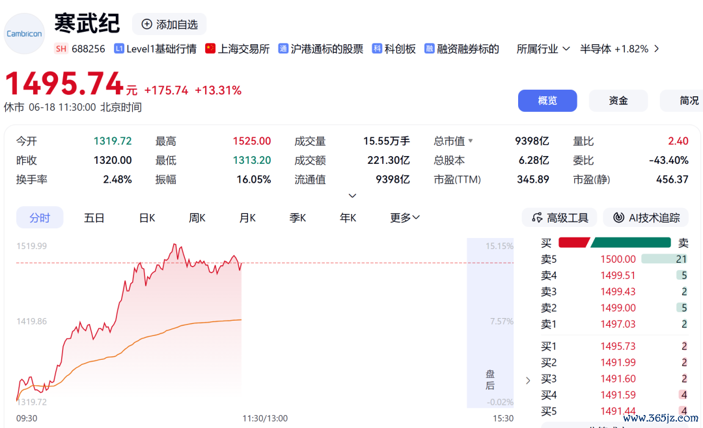This screenshot has height=428, width=703.
Task: Click the SH exchange badge icon
Action: pyautogui.click(x=61, y=49)
